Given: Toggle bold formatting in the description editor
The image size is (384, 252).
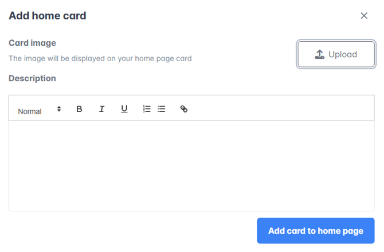Looking at the screenshot, I should pos(80,109).
